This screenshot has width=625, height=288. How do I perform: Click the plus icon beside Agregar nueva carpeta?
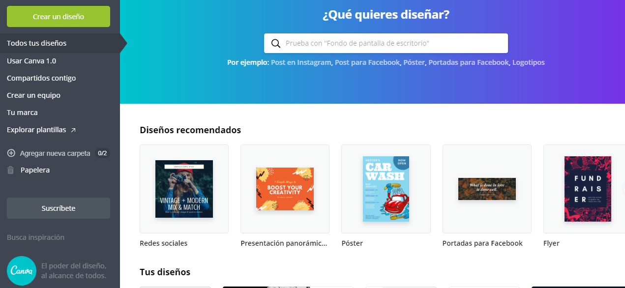click(11, 153)
